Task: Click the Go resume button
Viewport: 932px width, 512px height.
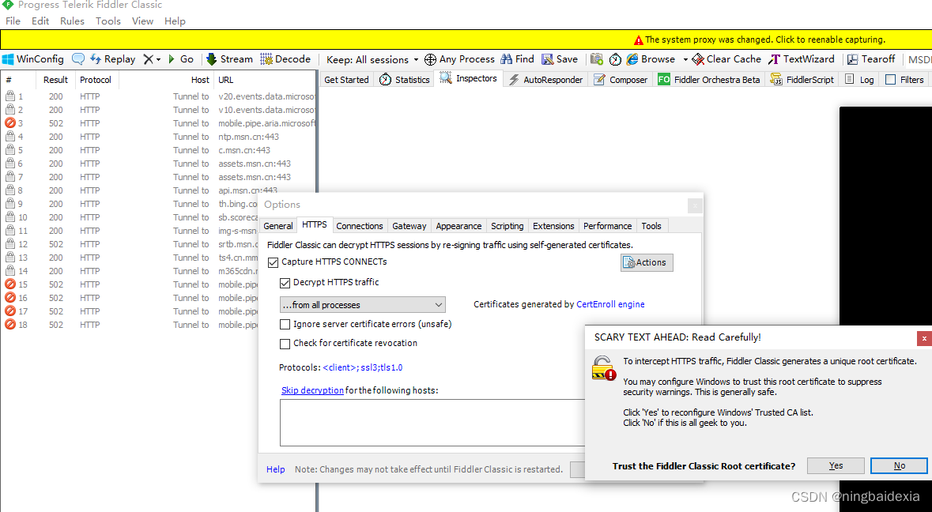Action: (x=181, y=59)
